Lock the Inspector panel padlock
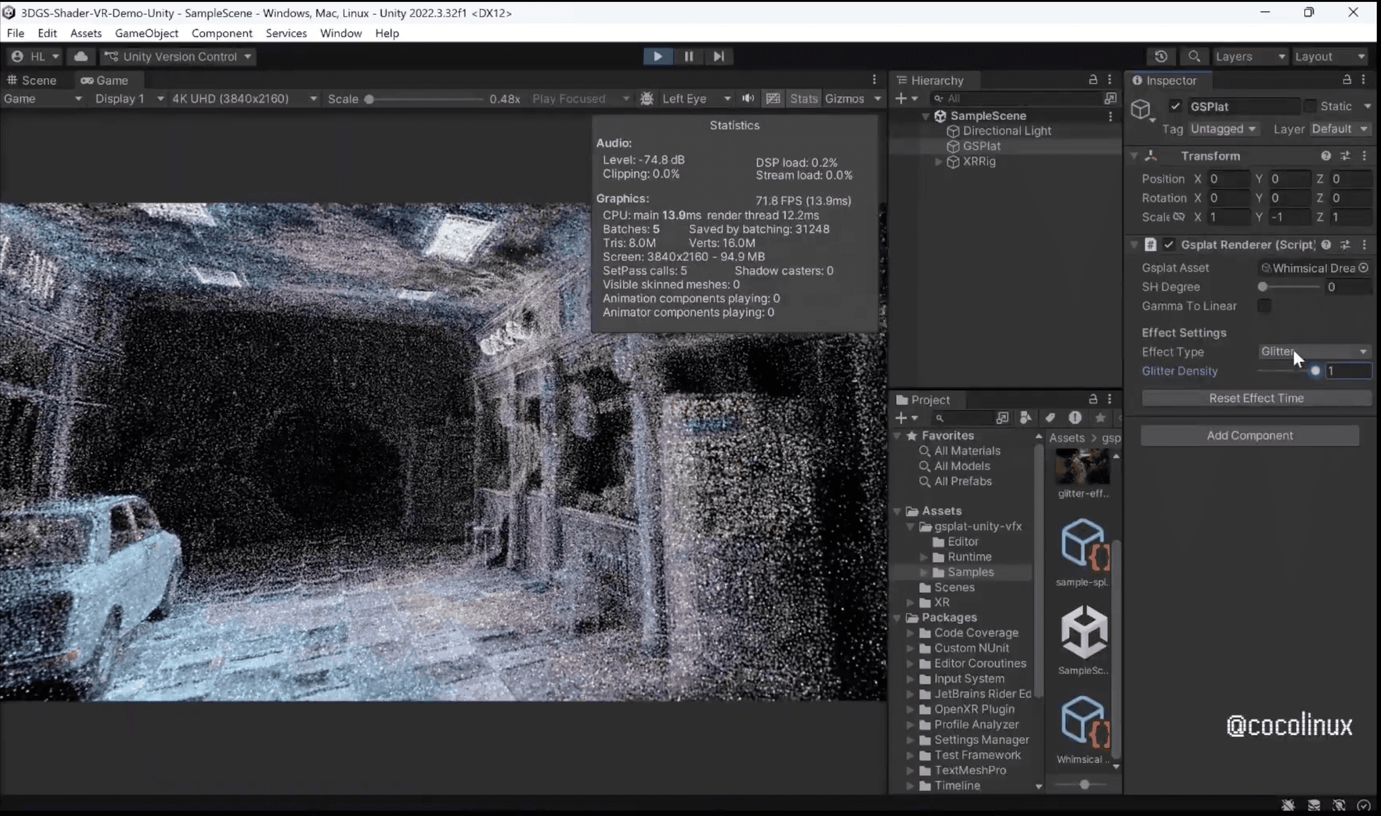Screen dimensions: 1381x816 tap(1346, 80)
